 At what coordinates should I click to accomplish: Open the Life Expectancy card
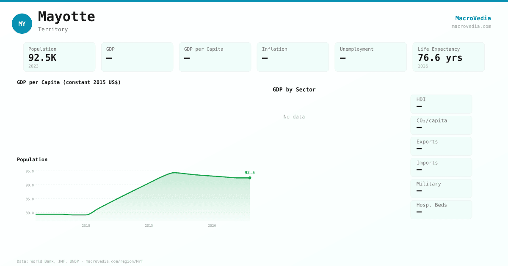point(449,57)
